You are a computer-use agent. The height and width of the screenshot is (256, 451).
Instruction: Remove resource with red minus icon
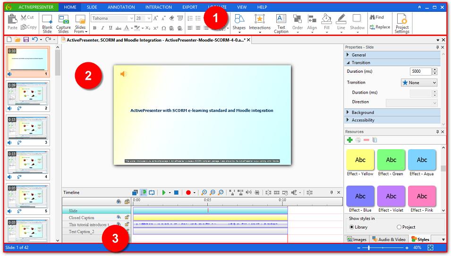coord(366,140)
